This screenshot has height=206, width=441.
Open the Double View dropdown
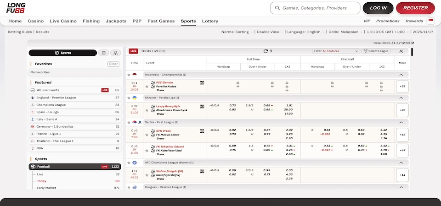(x=270, y=32)
